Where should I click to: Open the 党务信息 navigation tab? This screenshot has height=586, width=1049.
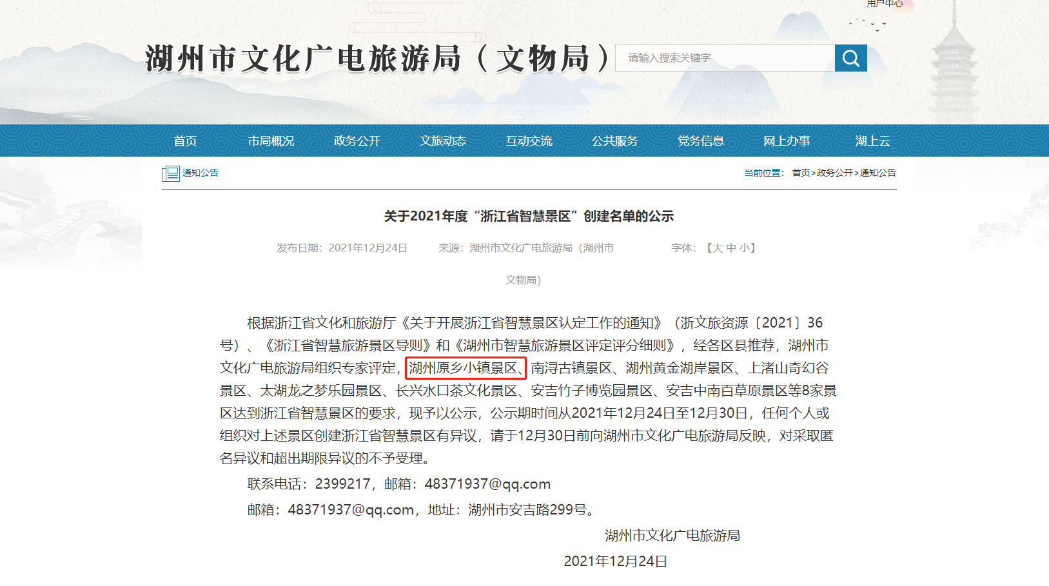click(x=700, y=141)
